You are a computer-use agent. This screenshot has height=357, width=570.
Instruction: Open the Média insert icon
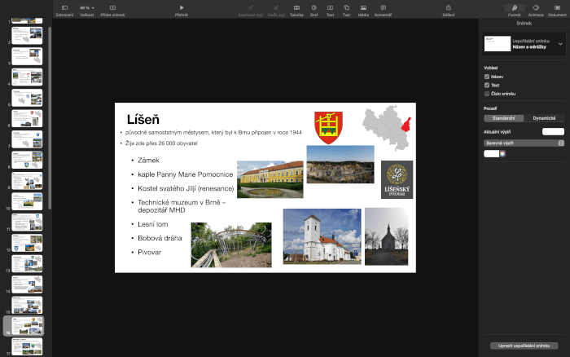pyautogui.click(x=363, y=7)
